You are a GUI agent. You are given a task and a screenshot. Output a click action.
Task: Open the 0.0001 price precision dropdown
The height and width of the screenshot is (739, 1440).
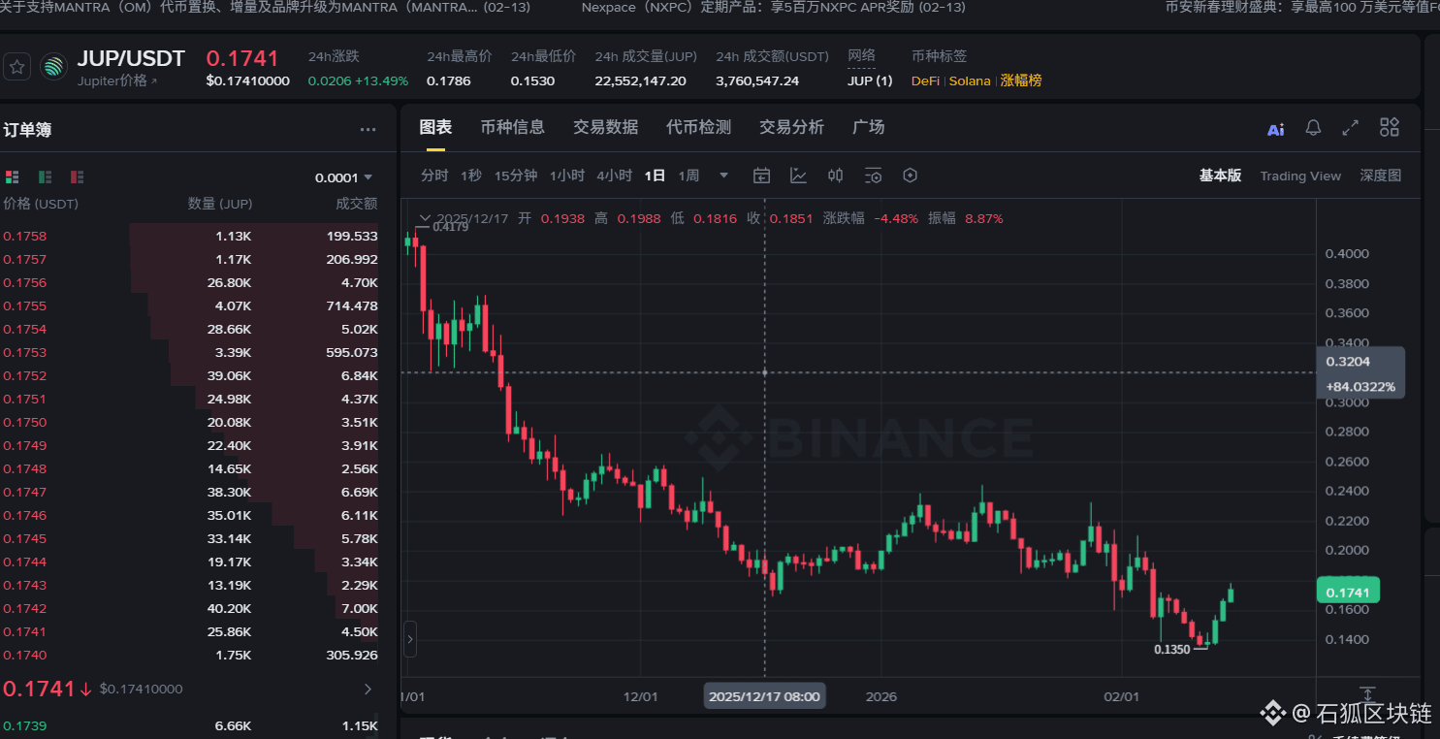point(344,177)
